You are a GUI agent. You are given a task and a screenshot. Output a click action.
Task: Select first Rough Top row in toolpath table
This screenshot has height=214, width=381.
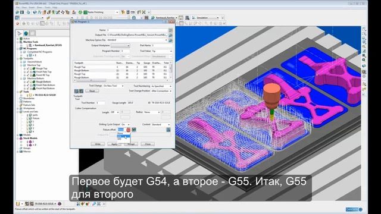pos(121,67)
